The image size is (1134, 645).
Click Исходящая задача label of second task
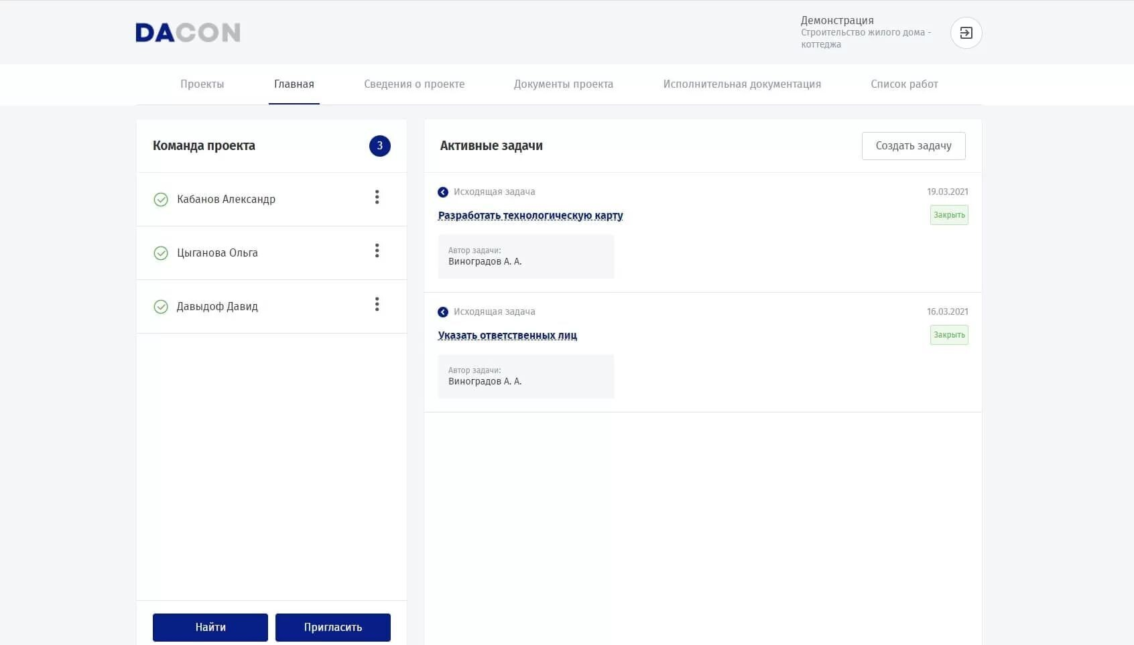(495, 312)
